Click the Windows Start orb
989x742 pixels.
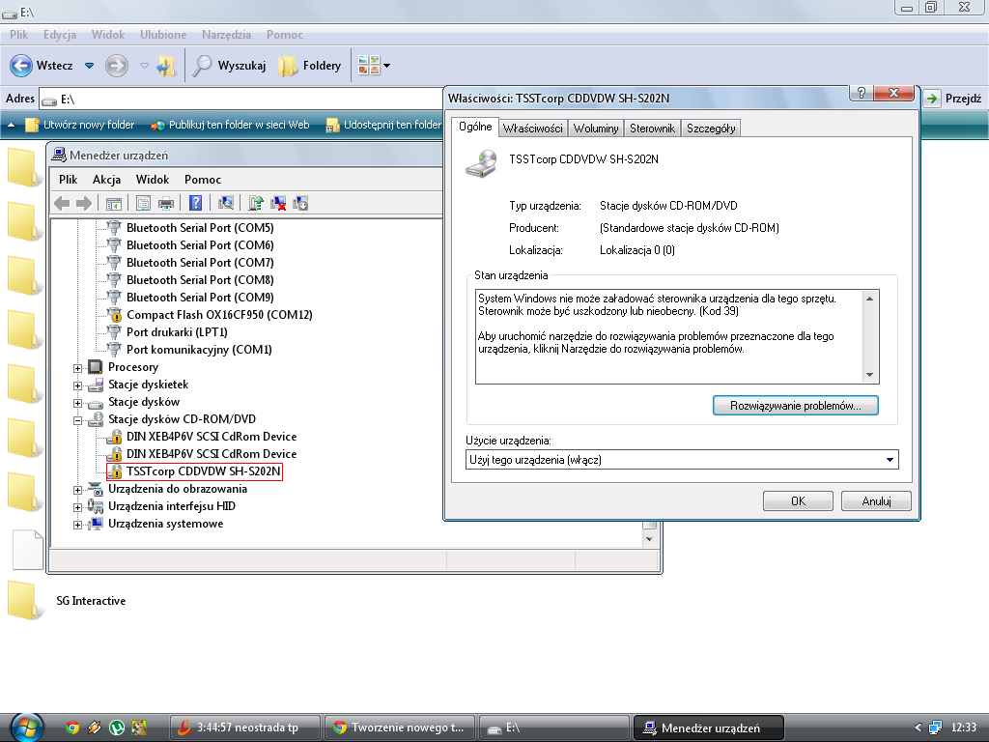pos(26,728)
